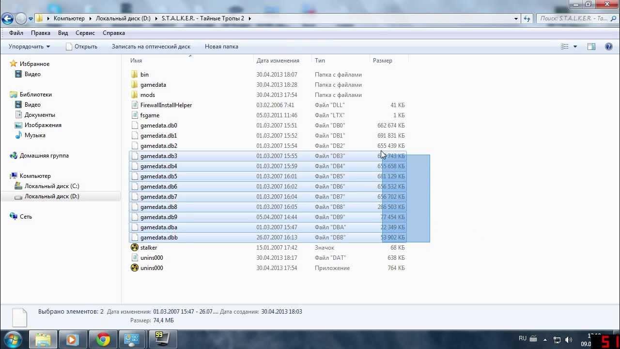
Task: Open the Справка menu
Action: point(114,33)
